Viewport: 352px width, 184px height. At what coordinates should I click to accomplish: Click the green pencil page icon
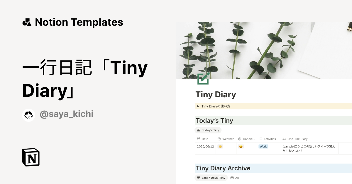(203, 79)
